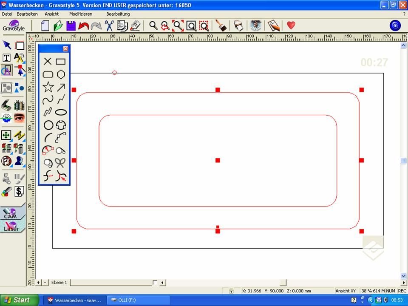Save with the purple floppy disk icon
This screenshot has width=408, height=306.
pyautogui.click(x=71, y=26)
